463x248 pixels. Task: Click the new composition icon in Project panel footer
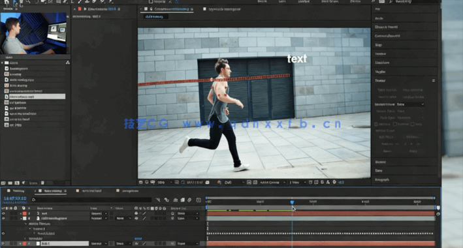17,183
